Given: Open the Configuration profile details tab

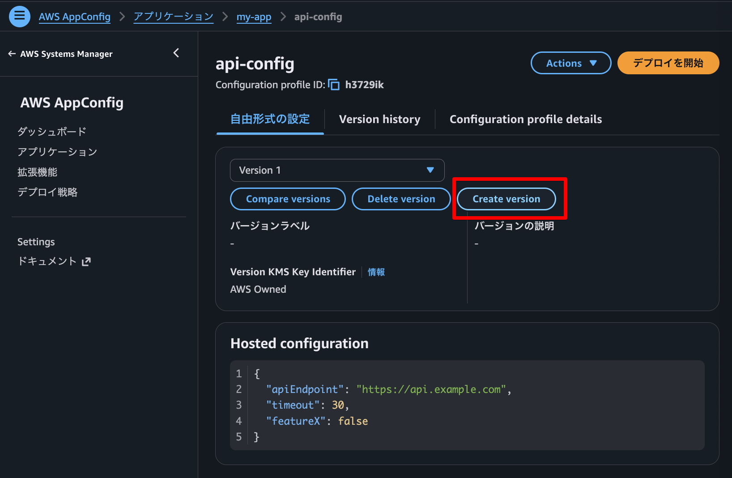Looking at the screenshot, I should (x=525, y=119).
